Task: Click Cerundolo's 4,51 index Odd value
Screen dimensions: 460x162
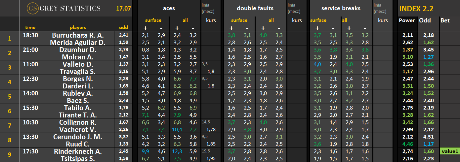Action: 429,137
